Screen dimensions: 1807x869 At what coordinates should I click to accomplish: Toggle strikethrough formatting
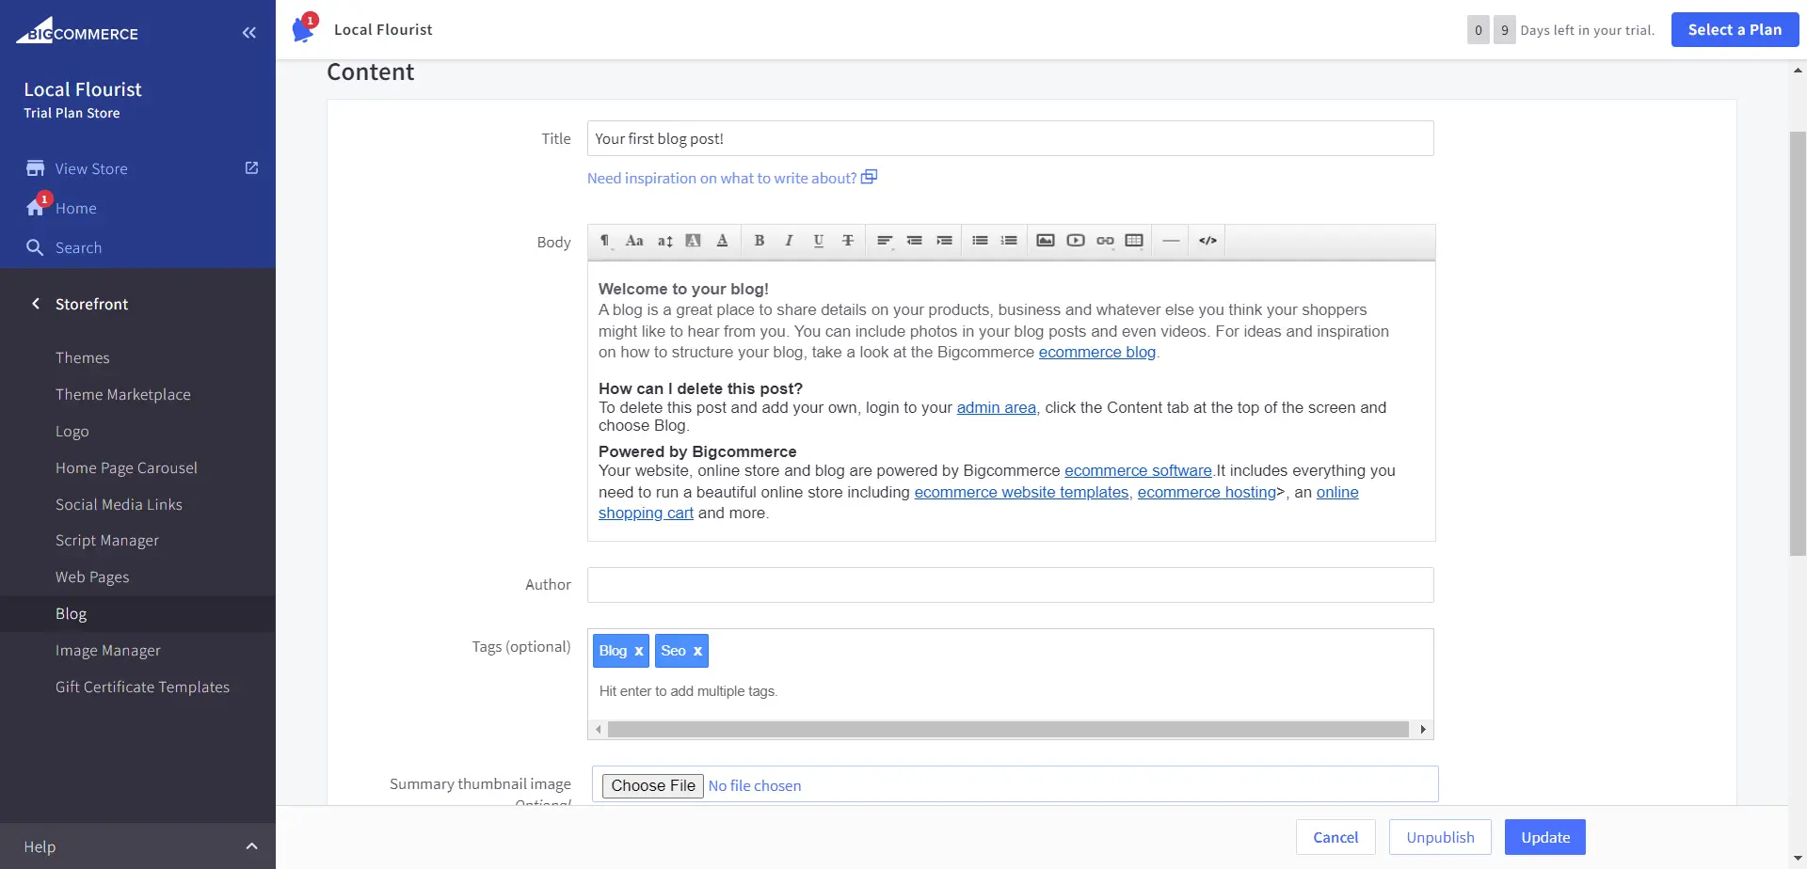coord(848,241)
